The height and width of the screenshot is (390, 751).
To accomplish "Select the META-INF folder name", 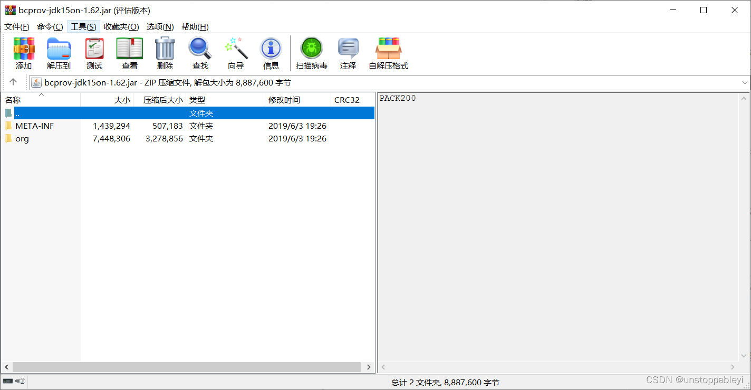I will click(x=34, y=126).
